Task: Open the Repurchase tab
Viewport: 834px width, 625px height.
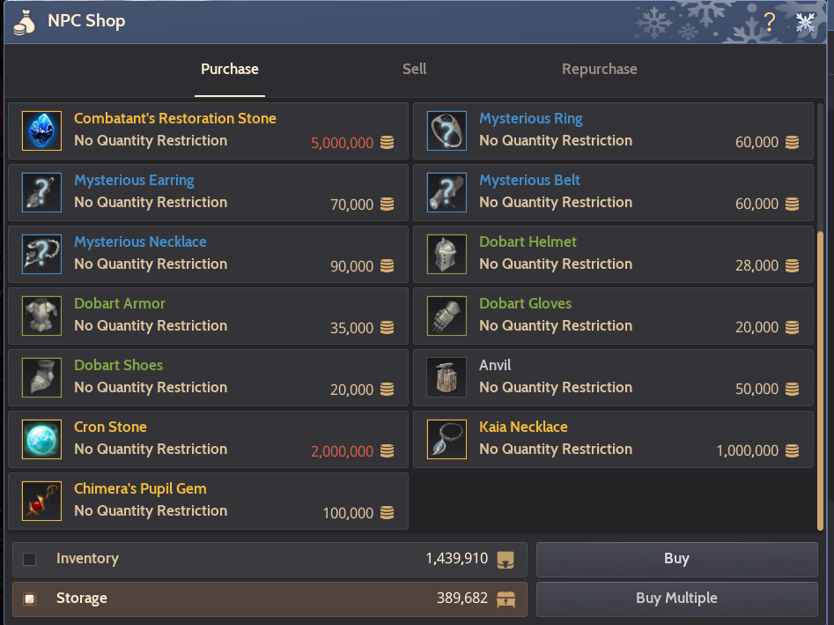Action: [599, 69]
